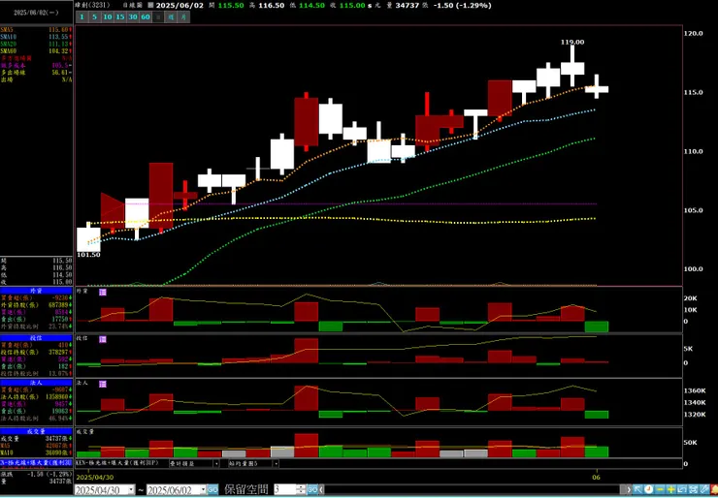Click the SMA20 indicator label
718x498 pixels.
(8, 44)
